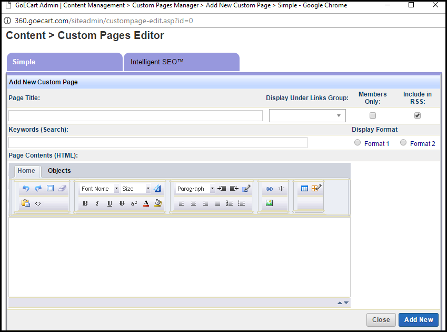Align text center
Viewport: 447px width, 332px height.
(x=193, y=203)
